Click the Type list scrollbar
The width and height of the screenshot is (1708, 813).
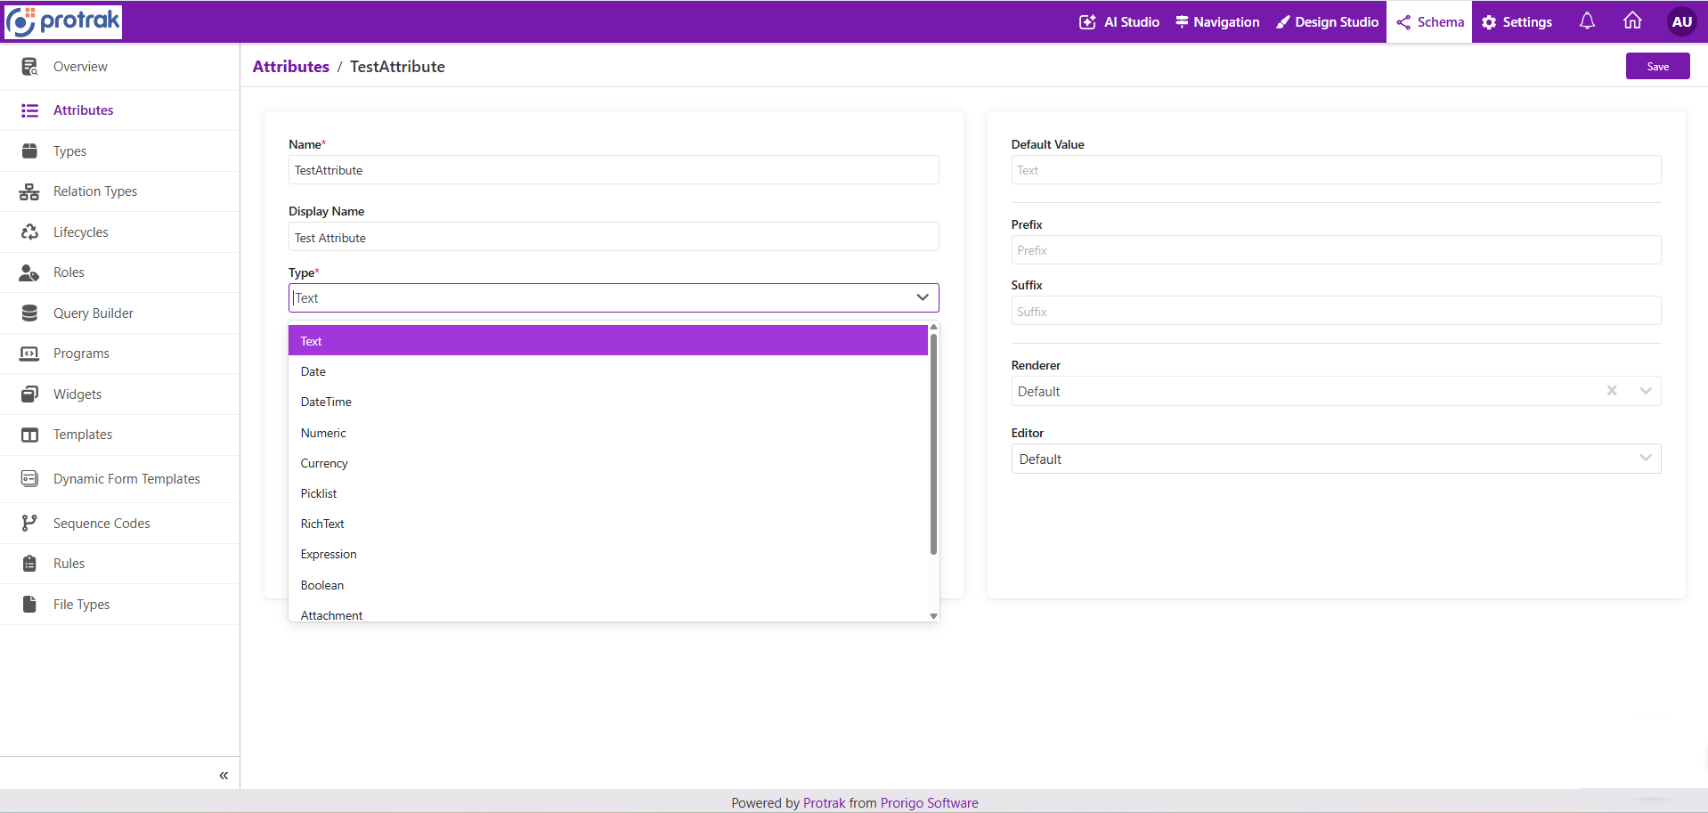(933, 443)
